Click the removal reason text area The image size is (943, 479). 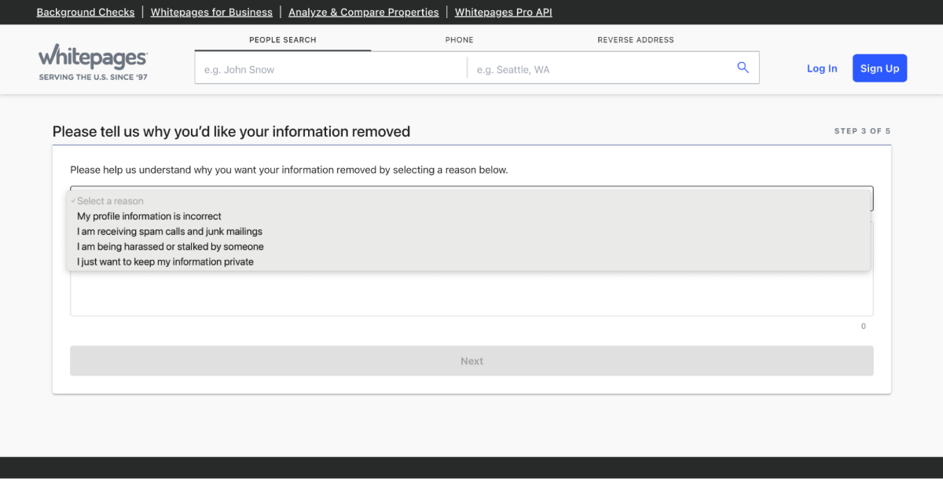[x=472, y=294]
